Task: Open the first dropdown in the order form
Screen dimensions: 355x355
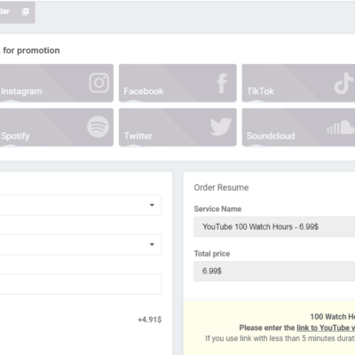Action: [81, 205]
